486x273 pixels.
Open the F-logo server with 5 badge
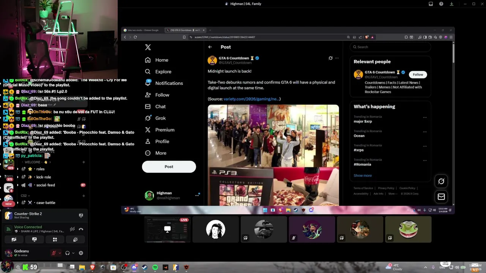(8, 187)
